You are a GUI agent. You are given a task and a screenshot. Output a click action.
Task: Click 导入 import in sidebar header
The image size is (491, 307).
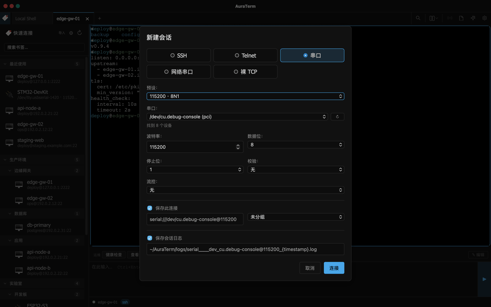[x=62, y=33]
